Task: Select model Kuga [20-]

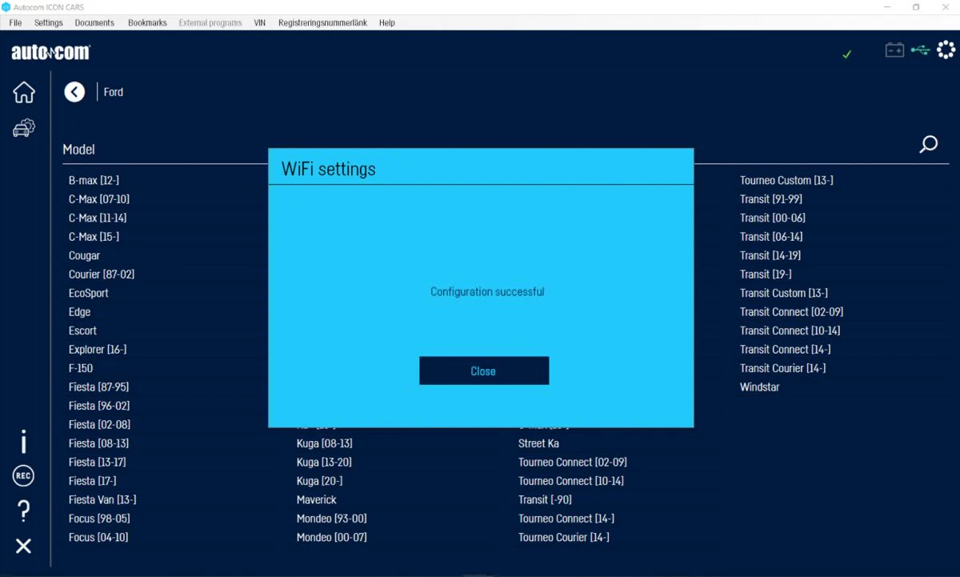Action: [319, 481]
